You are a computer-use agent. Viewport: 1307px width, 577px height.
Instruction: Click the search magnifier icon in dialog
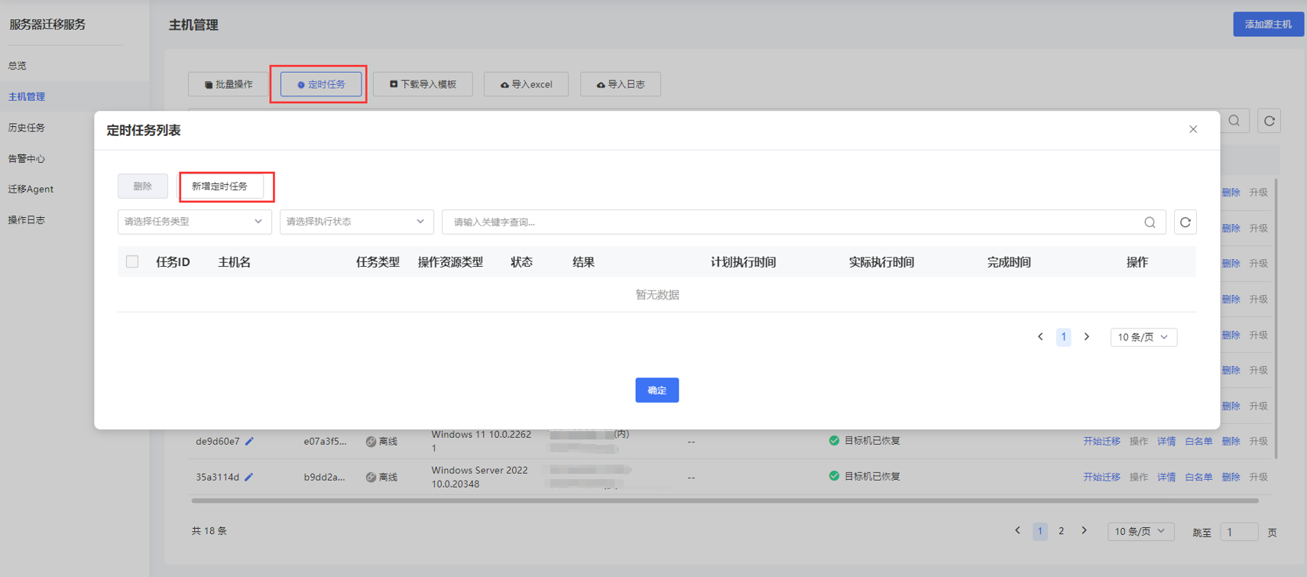tap(1150, 222)
